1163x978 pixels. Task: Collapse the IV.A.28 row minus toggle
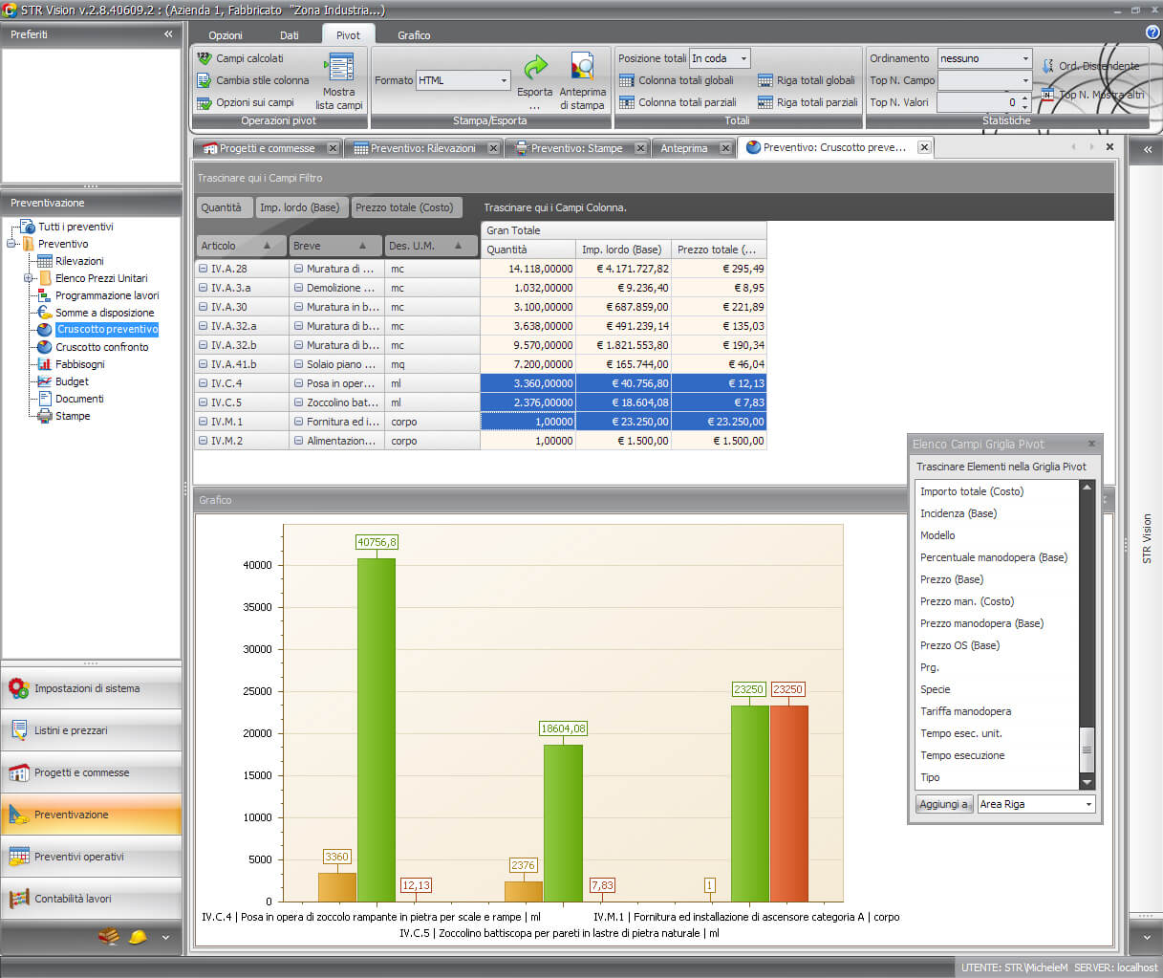click(x=203, y=269)
